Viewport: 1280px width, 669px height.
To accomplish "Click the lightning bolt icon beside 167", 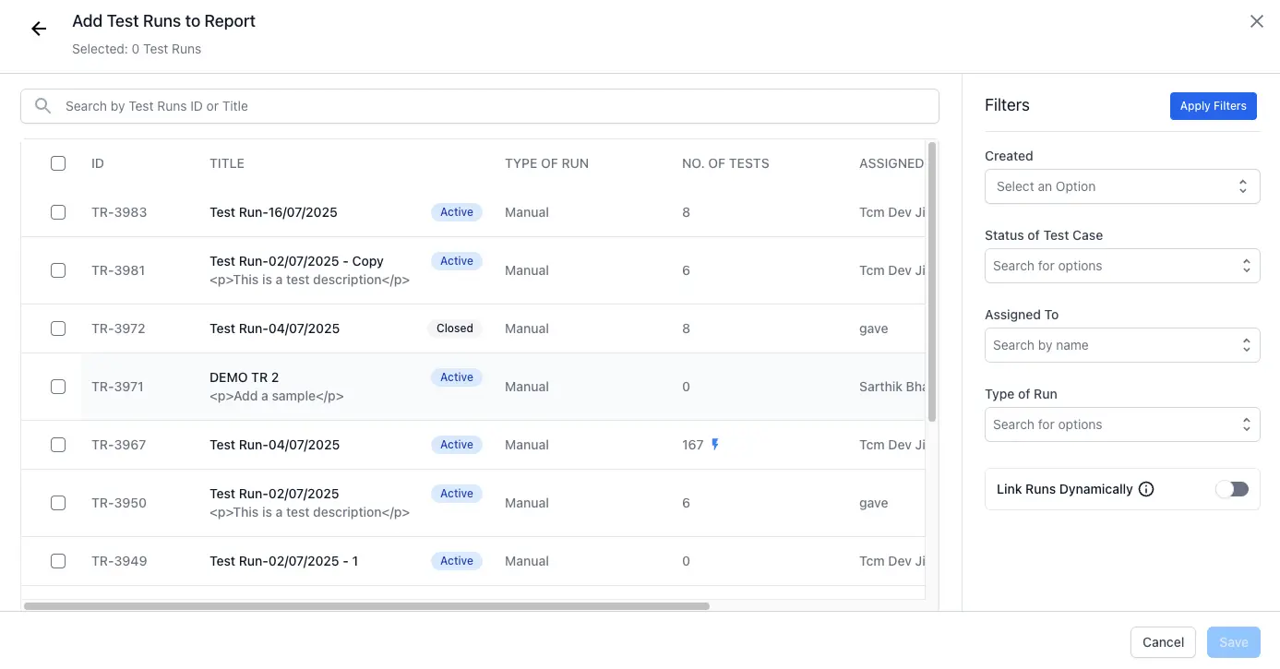I will [715, 445].
